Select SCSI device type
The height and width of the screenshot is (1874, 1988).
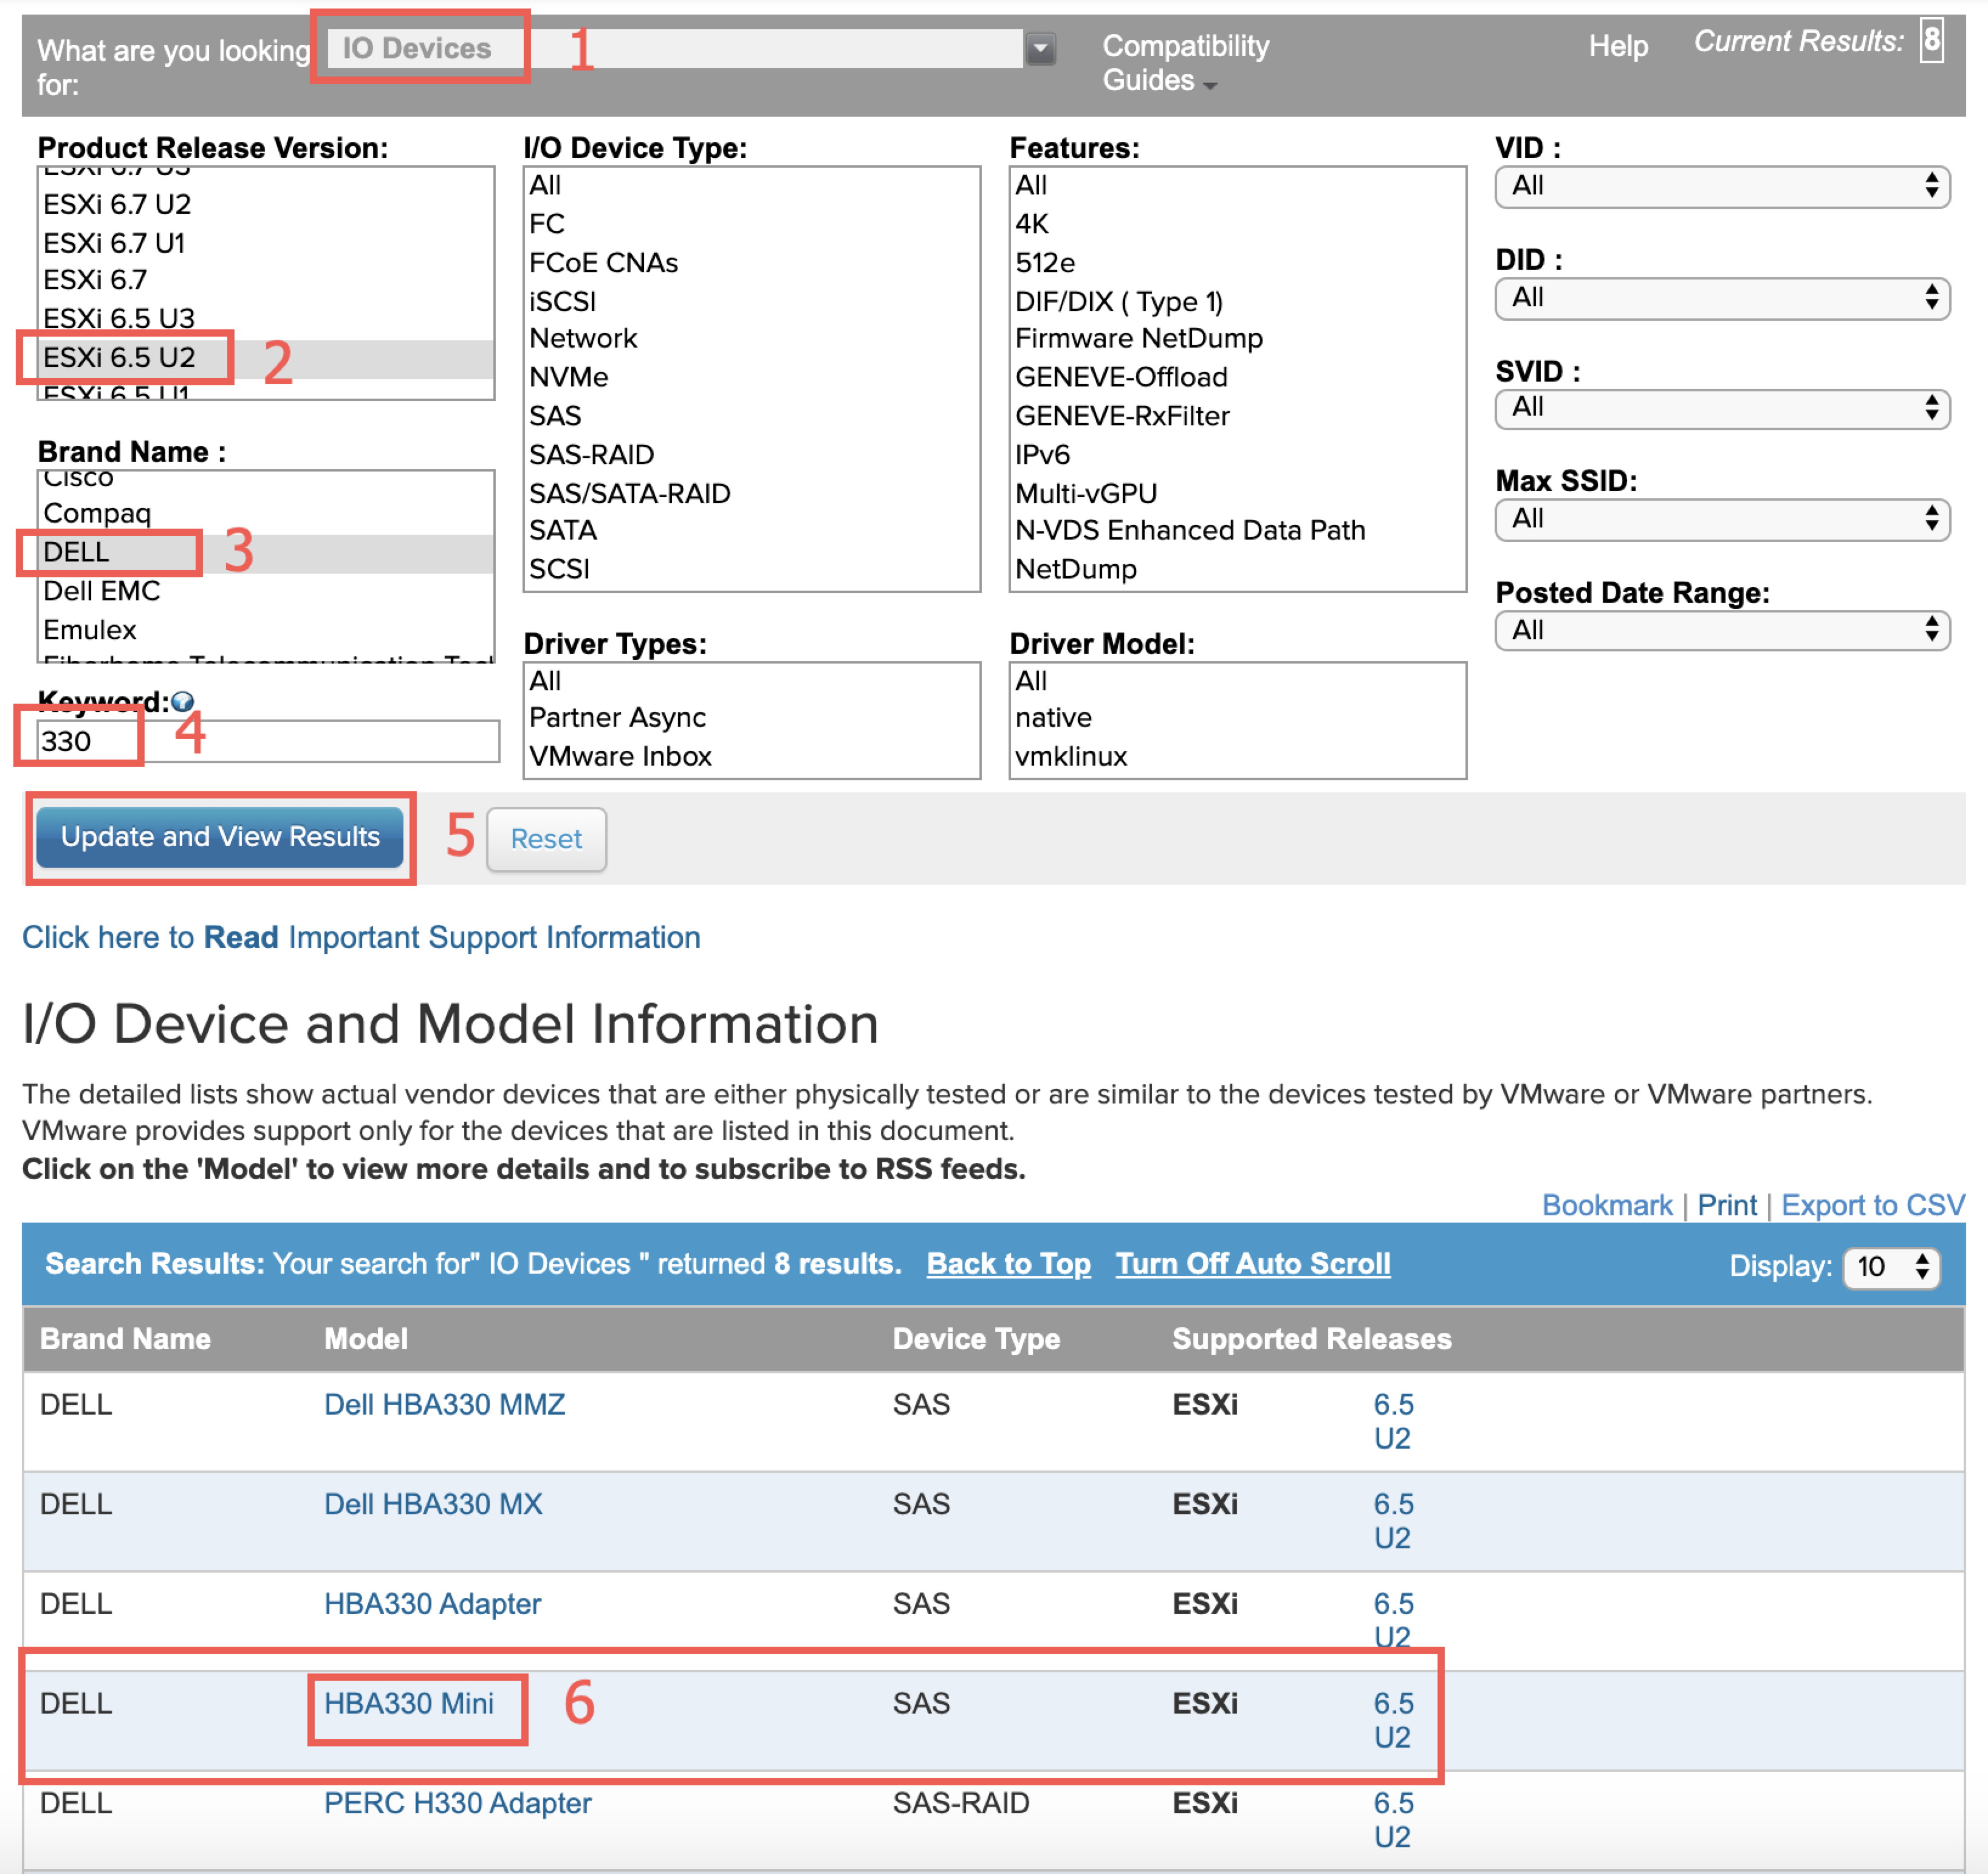[751, 569]
